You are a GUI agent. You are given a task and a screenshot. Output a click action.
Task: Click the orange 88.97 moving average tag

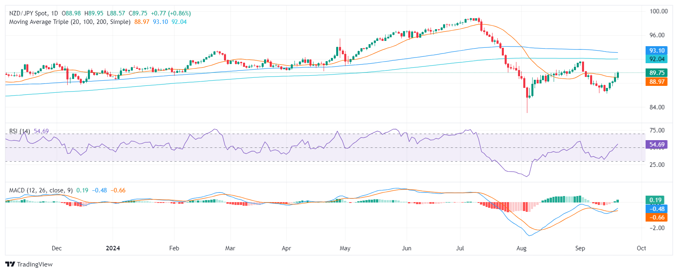(x=656, y=82)
